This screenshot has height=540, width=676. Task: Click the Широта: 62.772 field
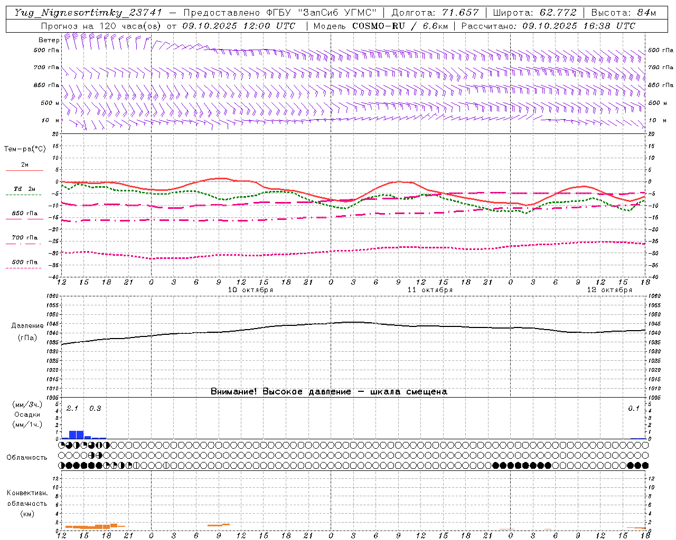[534, 13]
